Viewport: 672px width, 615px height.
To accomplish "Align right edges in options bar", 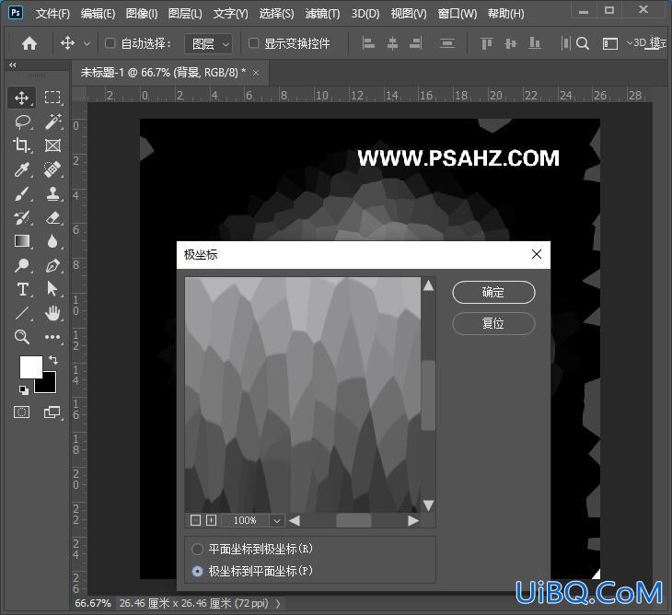I will tap(416, 43).
